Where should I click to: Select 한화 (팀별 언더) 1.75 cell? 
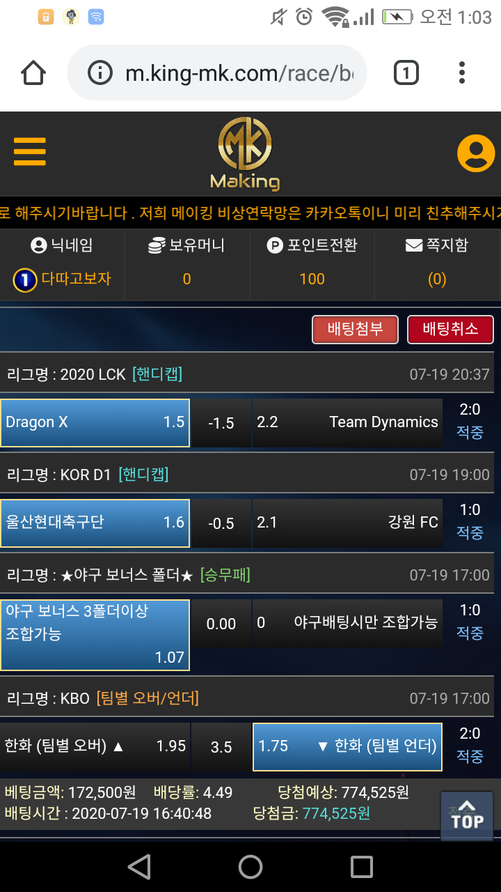[347, 746]
